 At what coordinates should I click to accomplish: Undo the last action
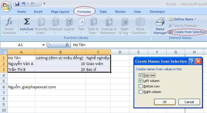[x=24, y=4]
